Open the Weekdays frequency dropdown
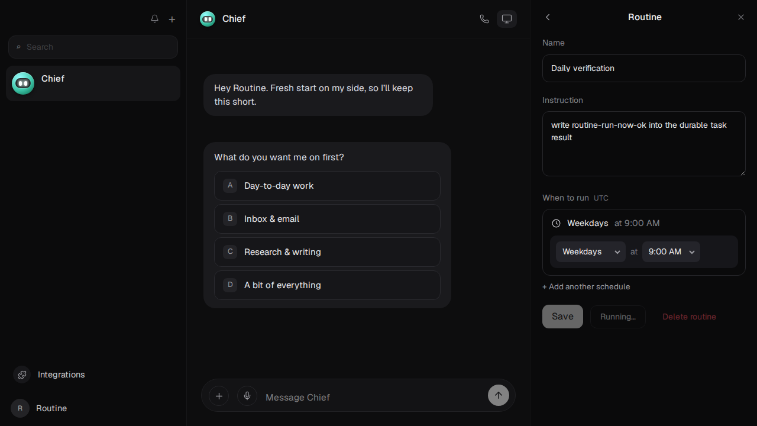This screenshot has height=426, width=757. [x=591, y=251]
